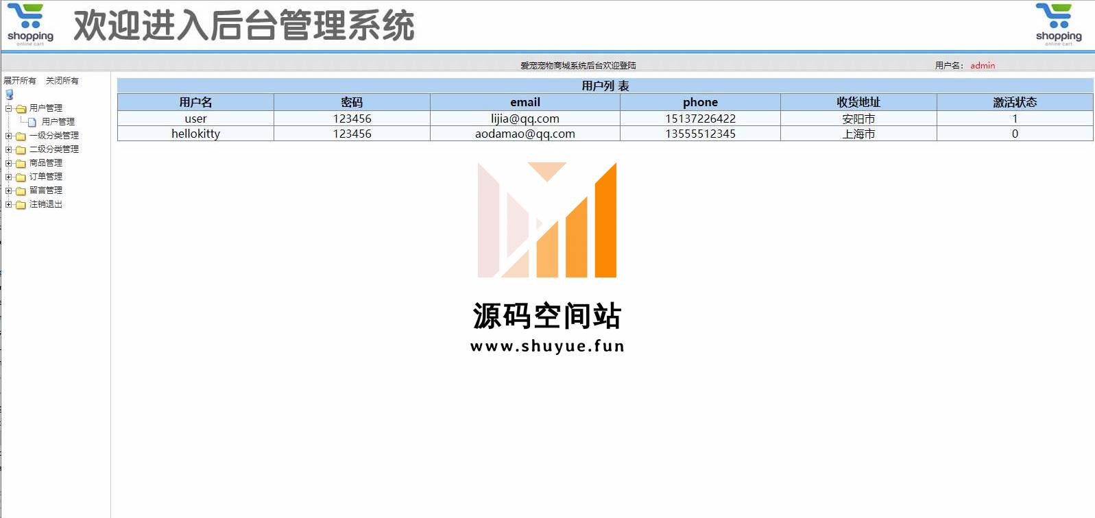The width and height of the screenshot is (1095, 518).
Task: Open the 用户管理 child page link
Action: [58, 121]
